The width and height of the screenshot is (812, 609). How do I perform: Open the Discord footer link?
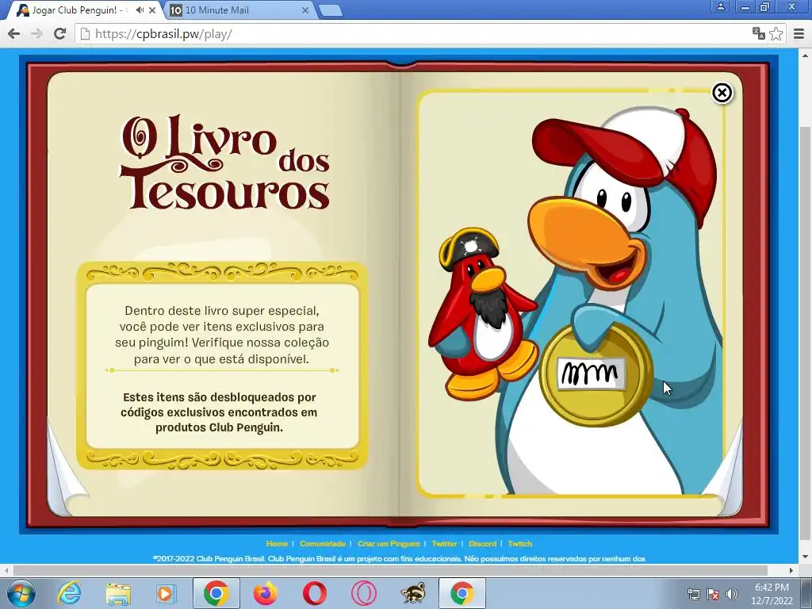pyautogui.click(x=482, y=544)
